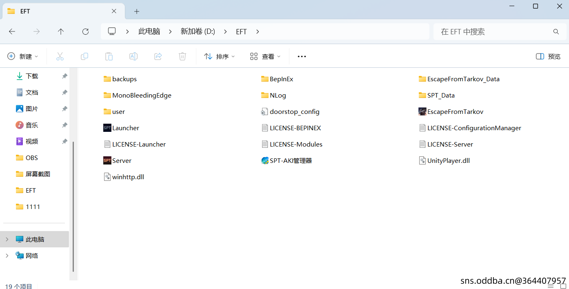Open a new tab with plus button
The width and height of the screenshot is (569, 289).
point(137,11)
